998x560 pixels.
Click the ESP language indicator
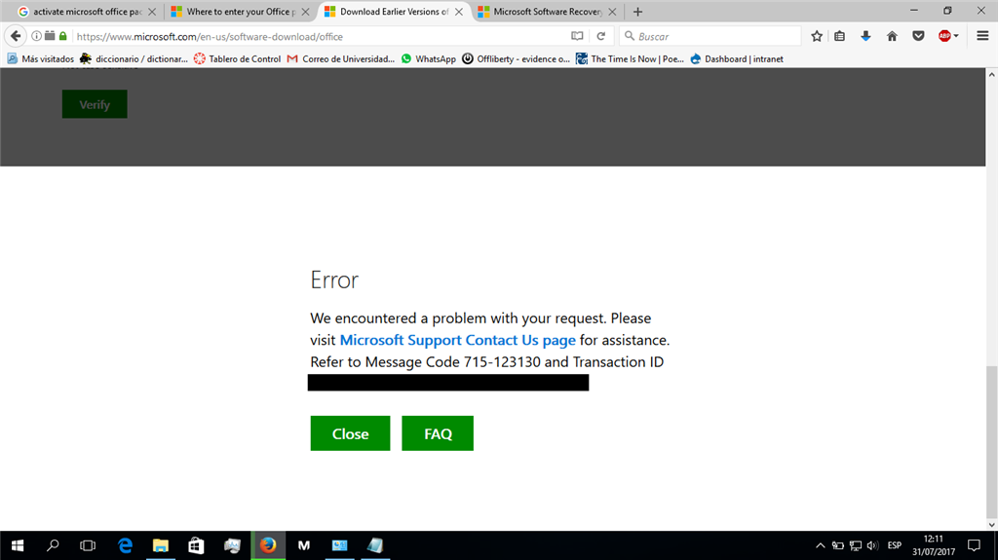pos(895,545)
